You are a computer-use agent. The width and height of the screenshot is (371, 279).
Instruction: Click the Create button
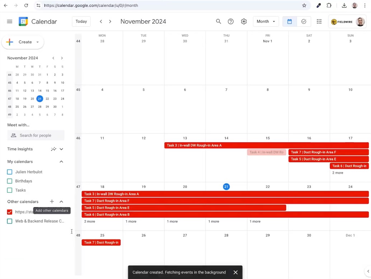pos(23,42)
